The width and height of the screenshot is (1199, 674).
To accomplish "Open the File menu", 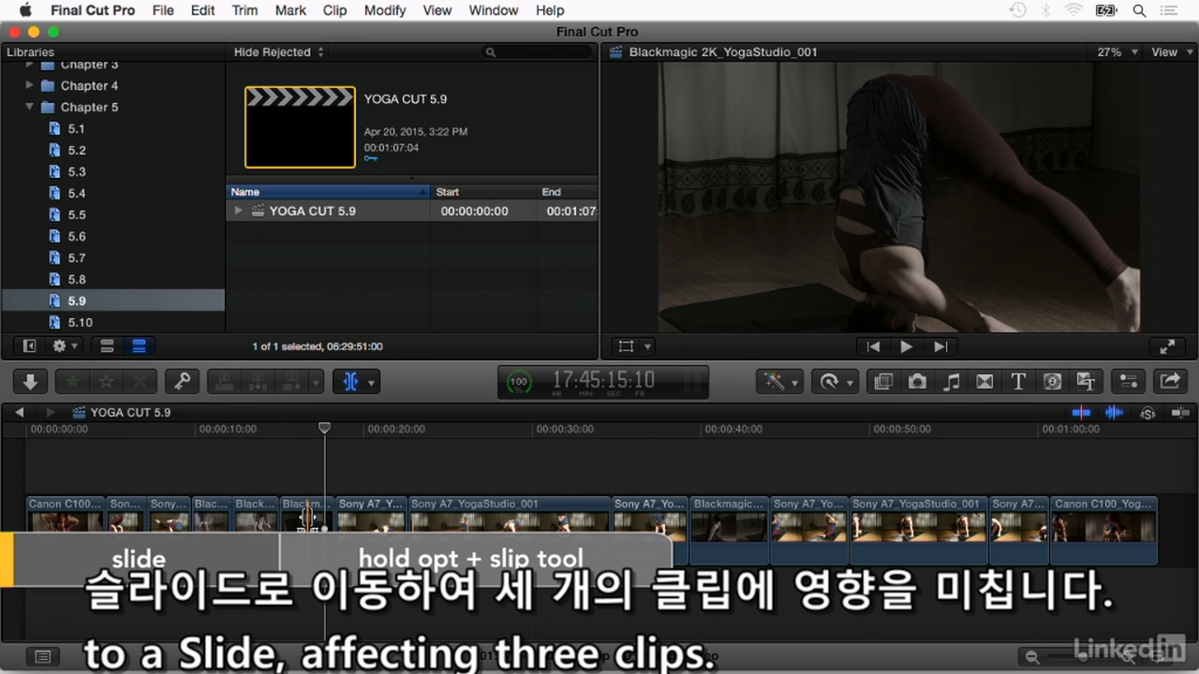I will (x=163, y=10).
